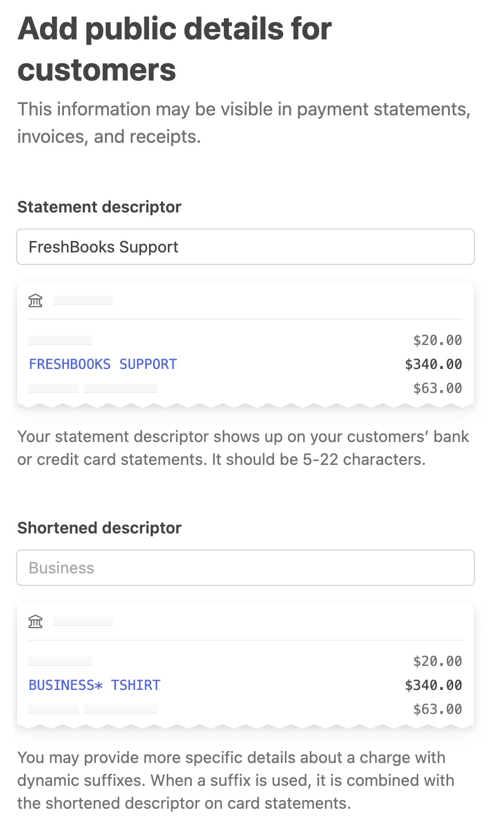This screenshot has height=827, width=495.
Task: Click the "Statement descriptor" field label
Action: click(x=99, y=207)
